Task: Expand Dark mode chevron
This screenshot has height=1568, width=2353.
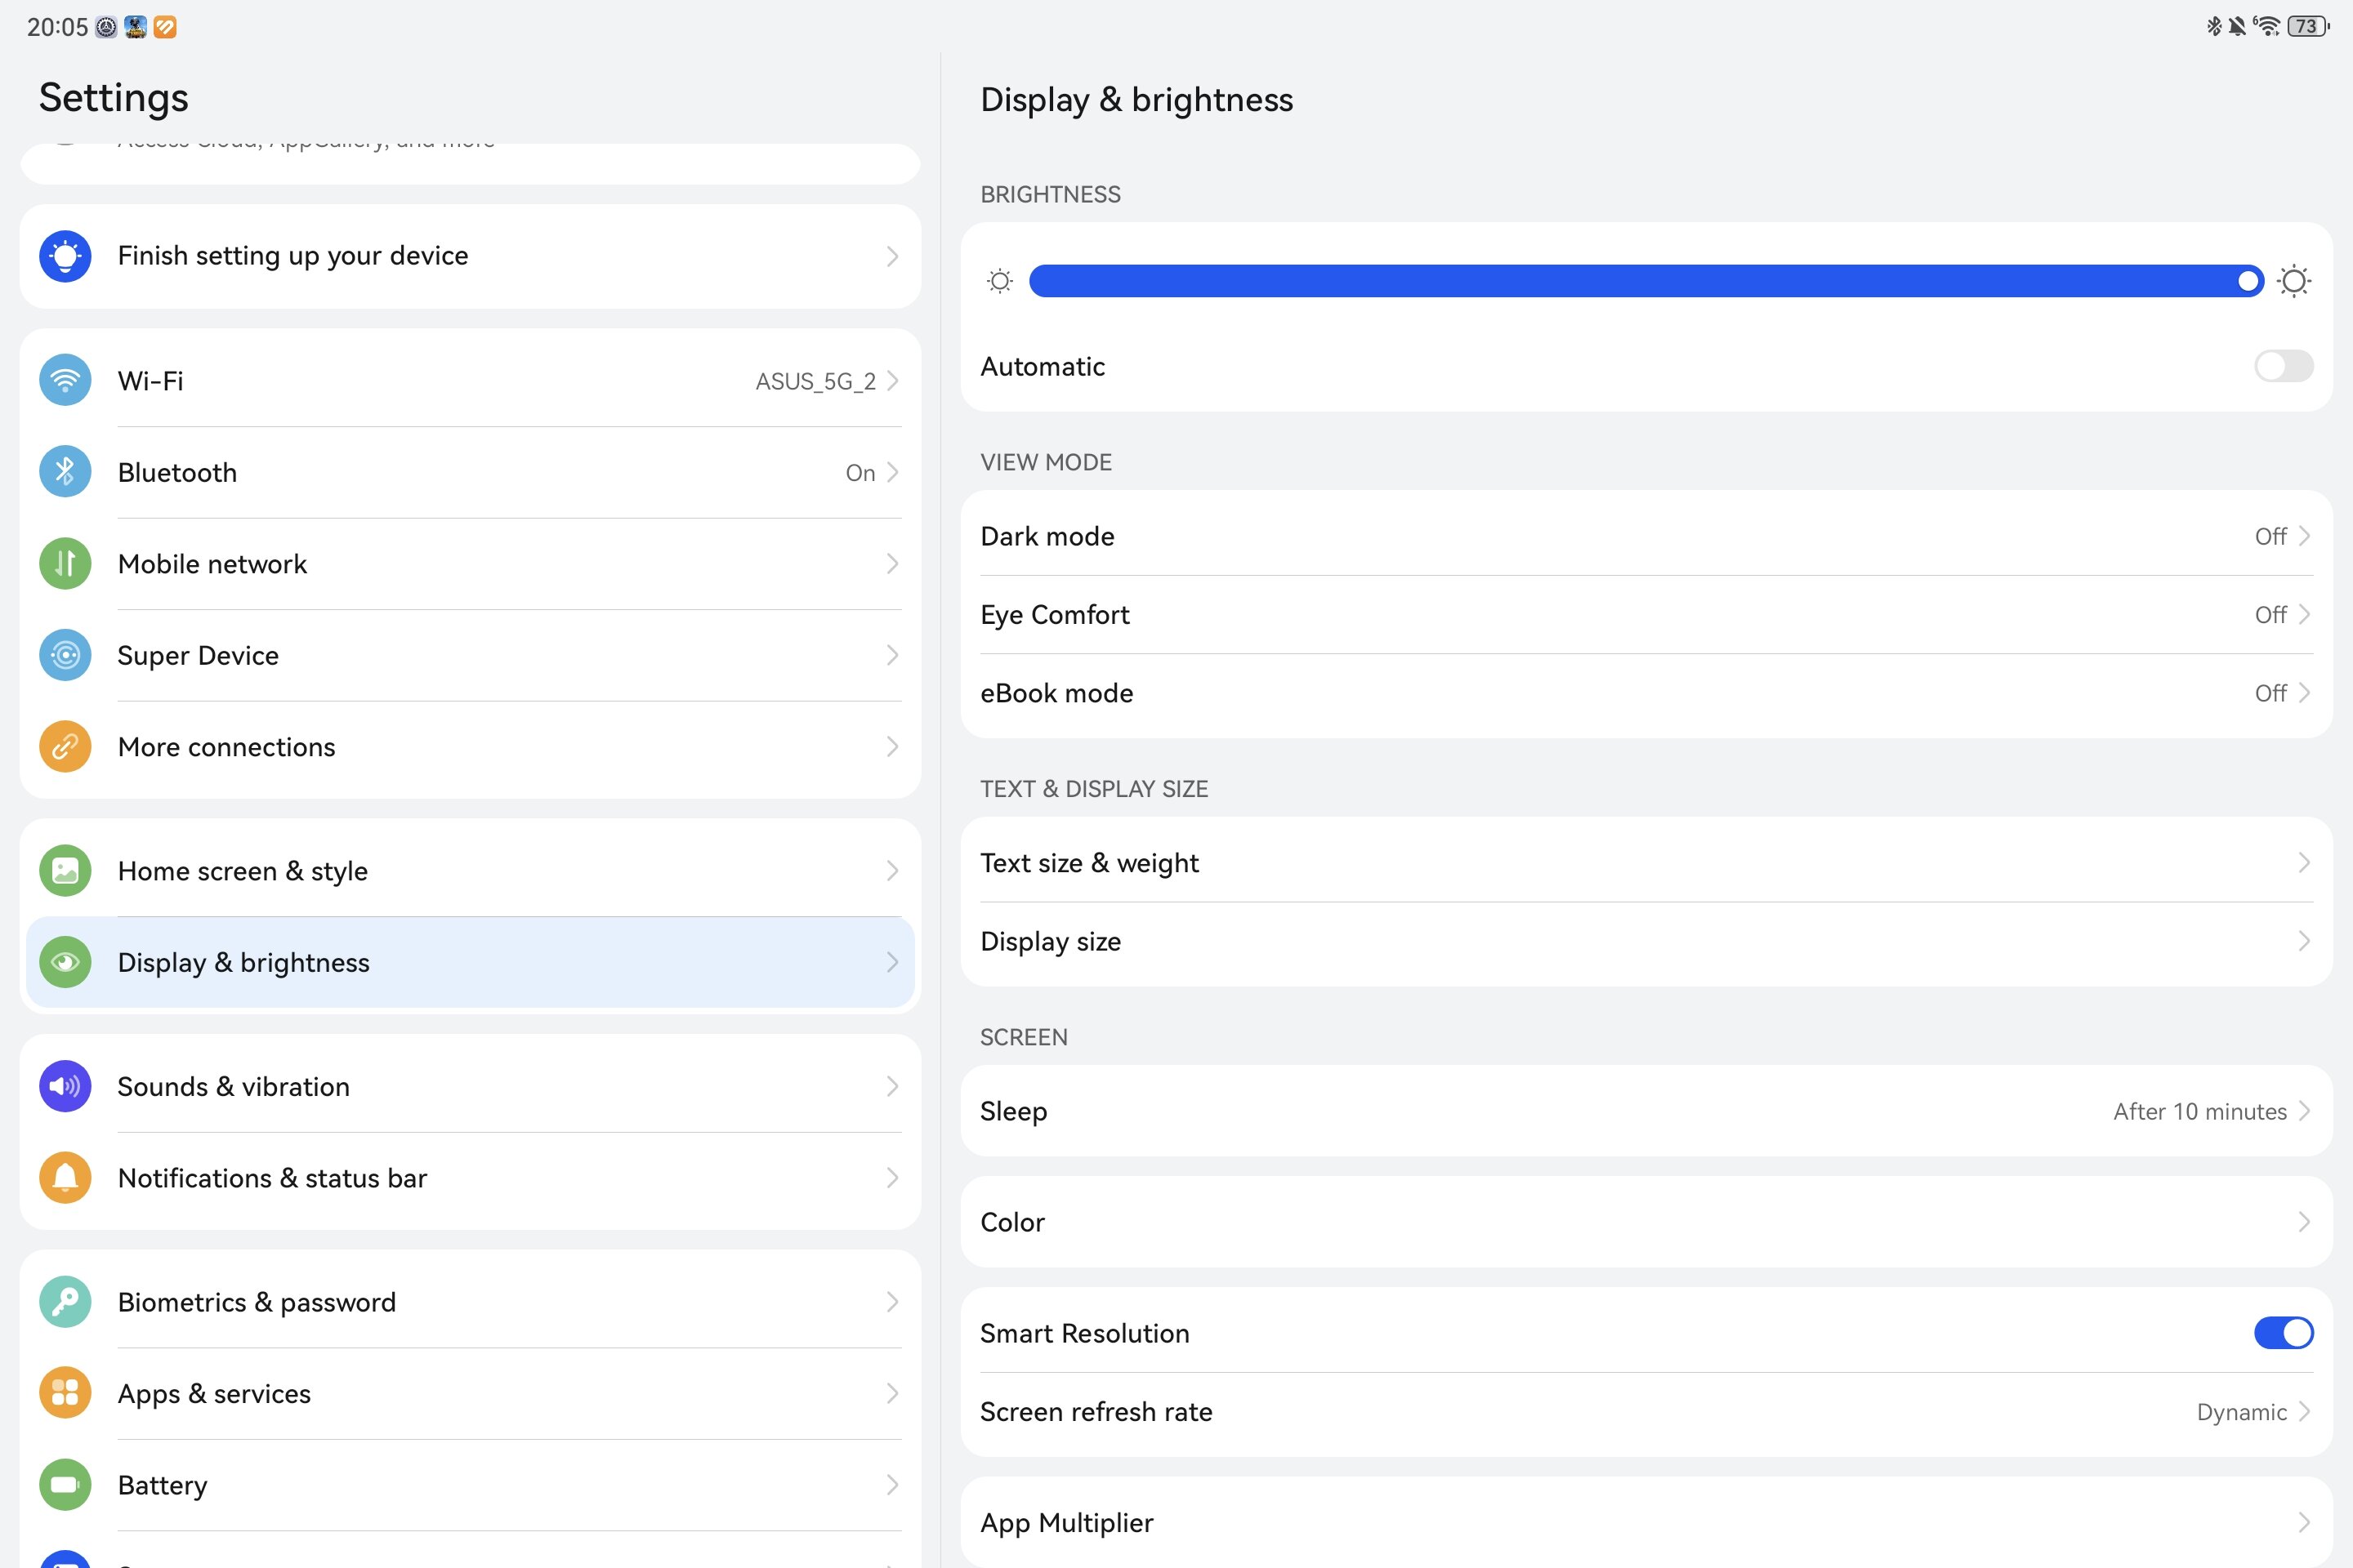Action: point(2304,536)
